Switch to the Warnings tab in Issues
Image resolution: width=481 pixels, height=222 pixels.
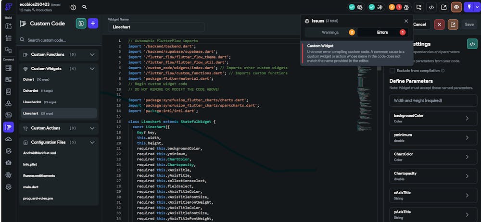click(x=330, y=33)
